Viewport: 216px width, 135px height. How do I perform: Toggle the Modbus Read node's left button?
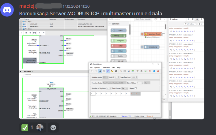tap(142, 34)
